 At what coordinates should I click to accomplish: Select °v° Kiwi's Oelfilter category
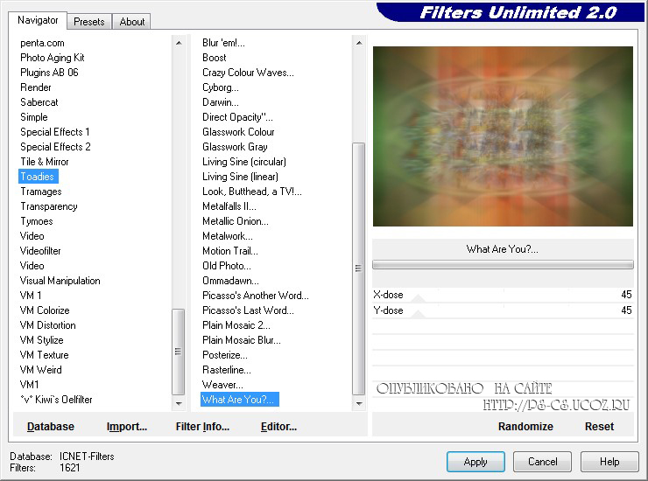pyautogui.click(x=56, y=400)
